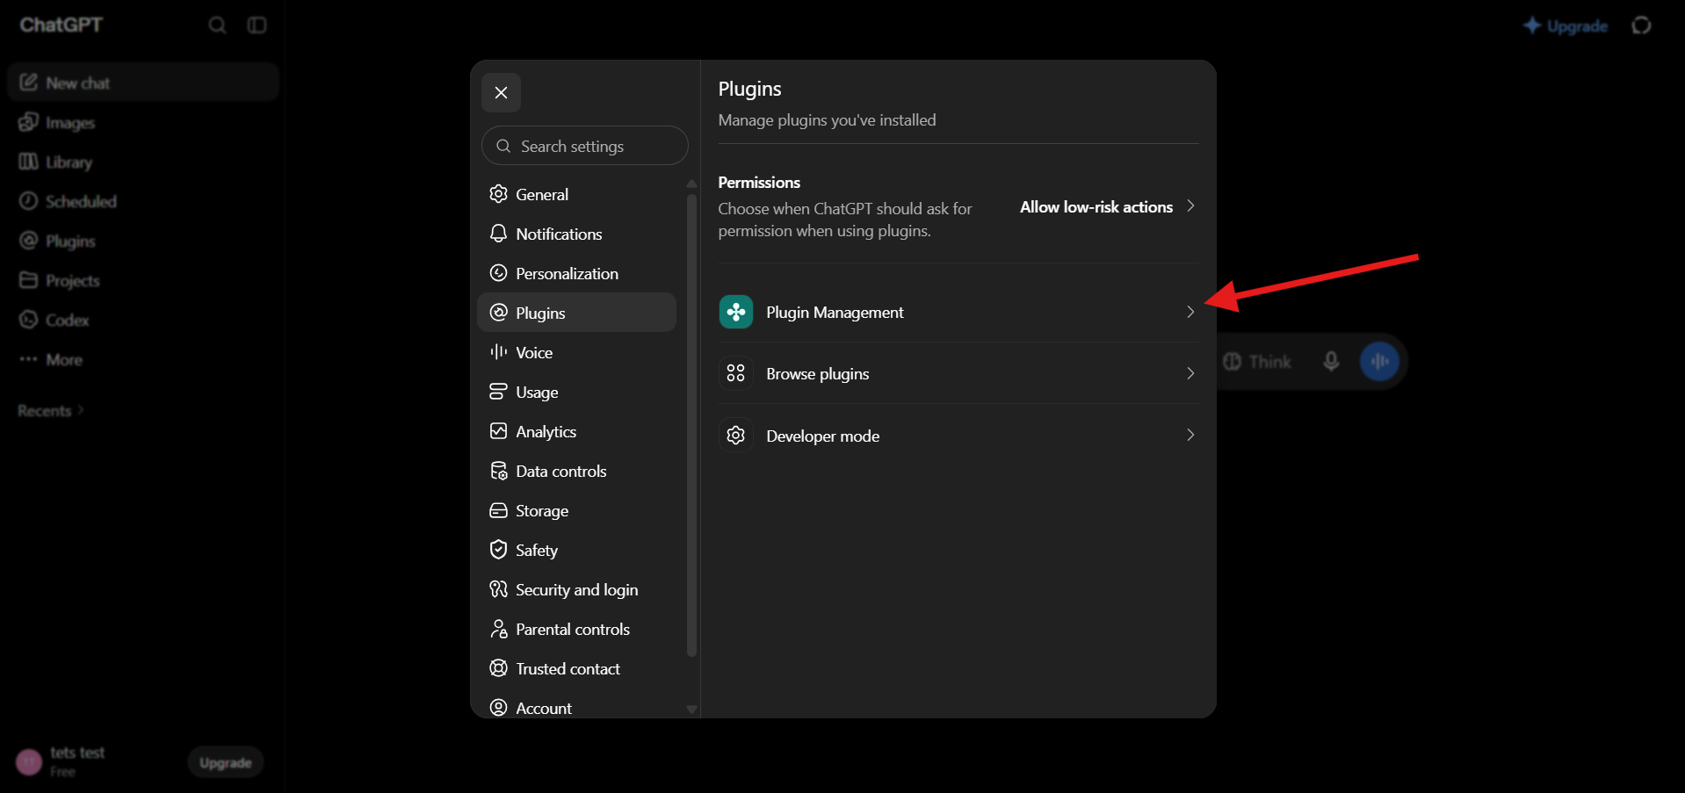1685x793 pixels.
Task: Click the Safety shield icon
Action: pos(498,549)
